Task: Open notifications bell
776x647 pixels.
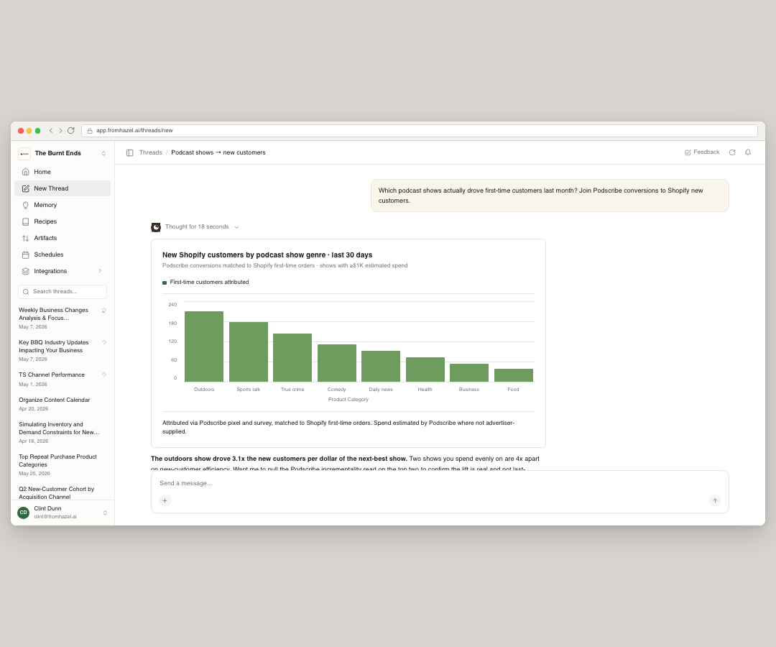Action: (x=748, y=152)
